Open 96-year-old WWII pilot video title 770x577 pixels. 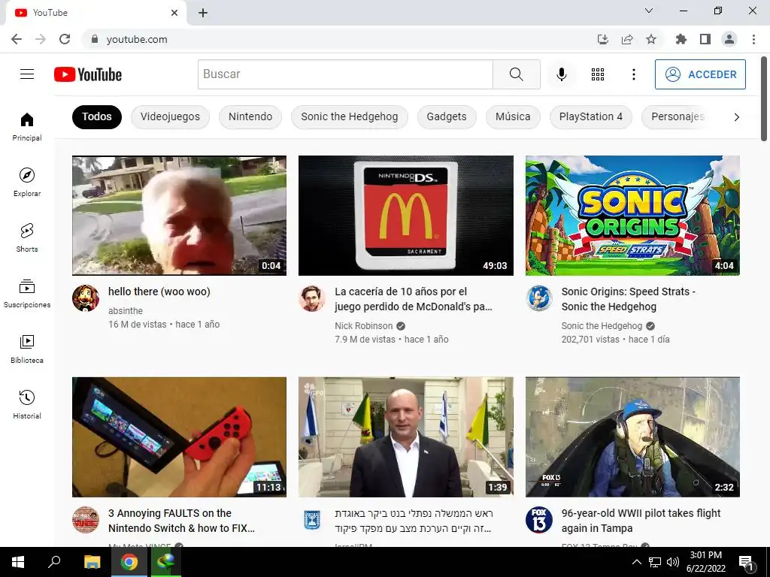pos(641,521)
